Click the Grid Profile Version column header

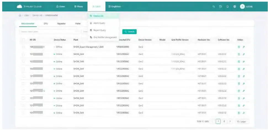coord(180,40)
